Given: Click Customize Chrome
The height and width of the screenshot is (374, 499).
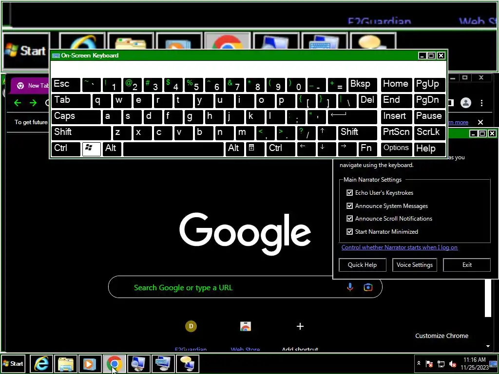Looking at the screenshot, I should (441, 336).
